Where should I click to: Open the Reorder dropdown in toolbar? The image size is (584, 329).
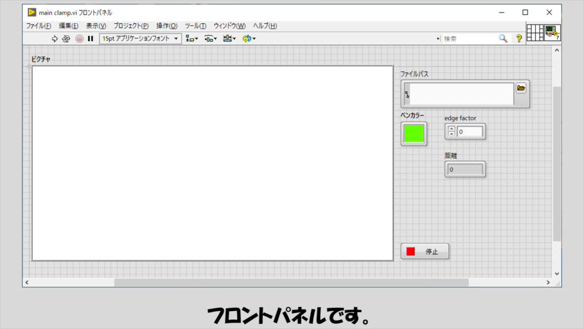[249, 39]
